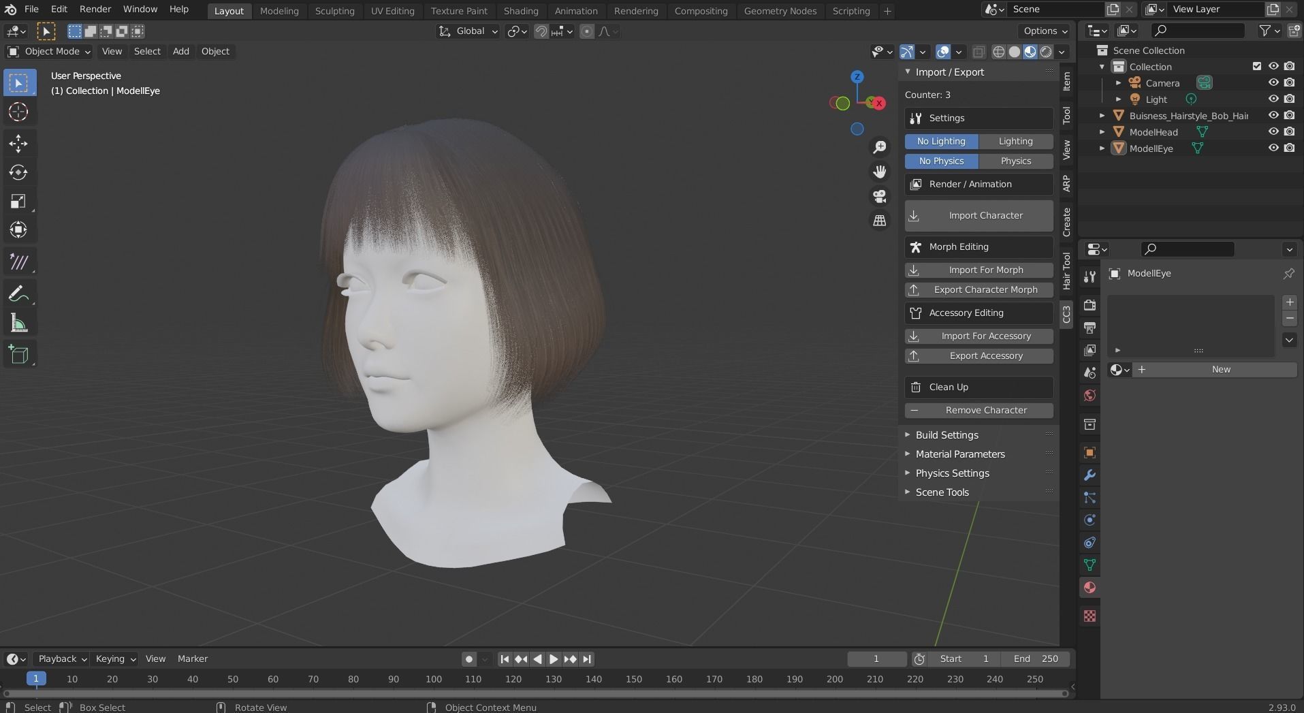The width and height of the screenshot is (1304, 713).
Task: Open the Material properties tab
Action: [1090, 588]
